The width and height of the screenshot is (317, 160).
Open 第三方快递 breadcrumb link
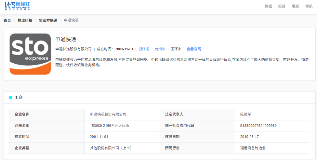tap(48, 20)
